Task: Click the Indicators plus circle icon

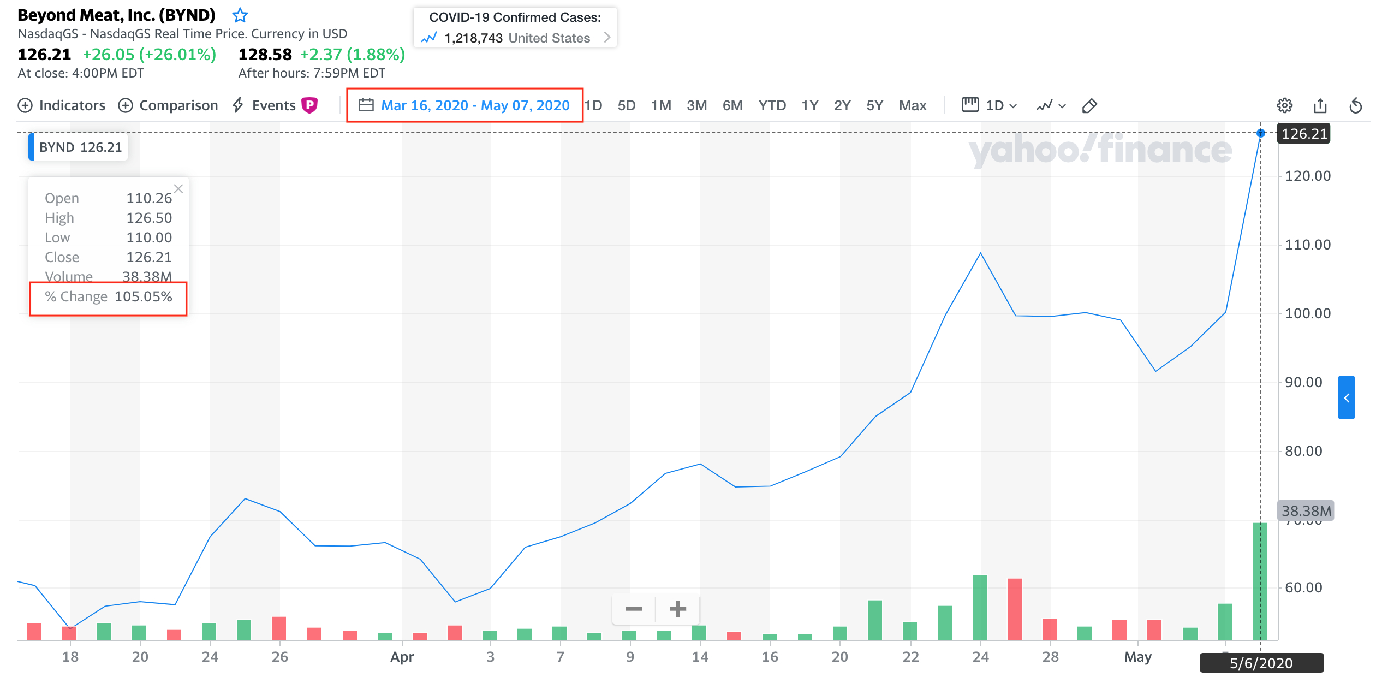Action: [x=25, y=105]
